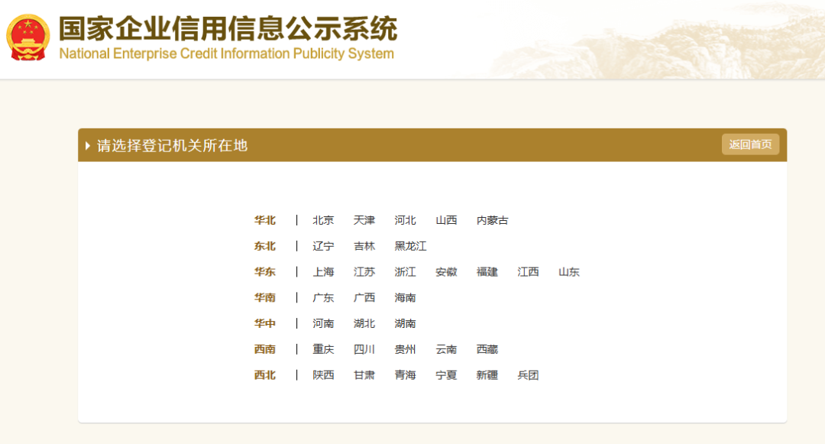This screenshot has height=444, width=825.
Task: Open 贵州 province link
Action: coord(405,349)
